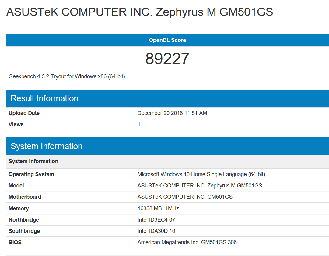The height and width of the screenshot is (256, 329).
Task: Select American Megatrends Inc. GM501GS.306 value
Action: pos(187,242)
